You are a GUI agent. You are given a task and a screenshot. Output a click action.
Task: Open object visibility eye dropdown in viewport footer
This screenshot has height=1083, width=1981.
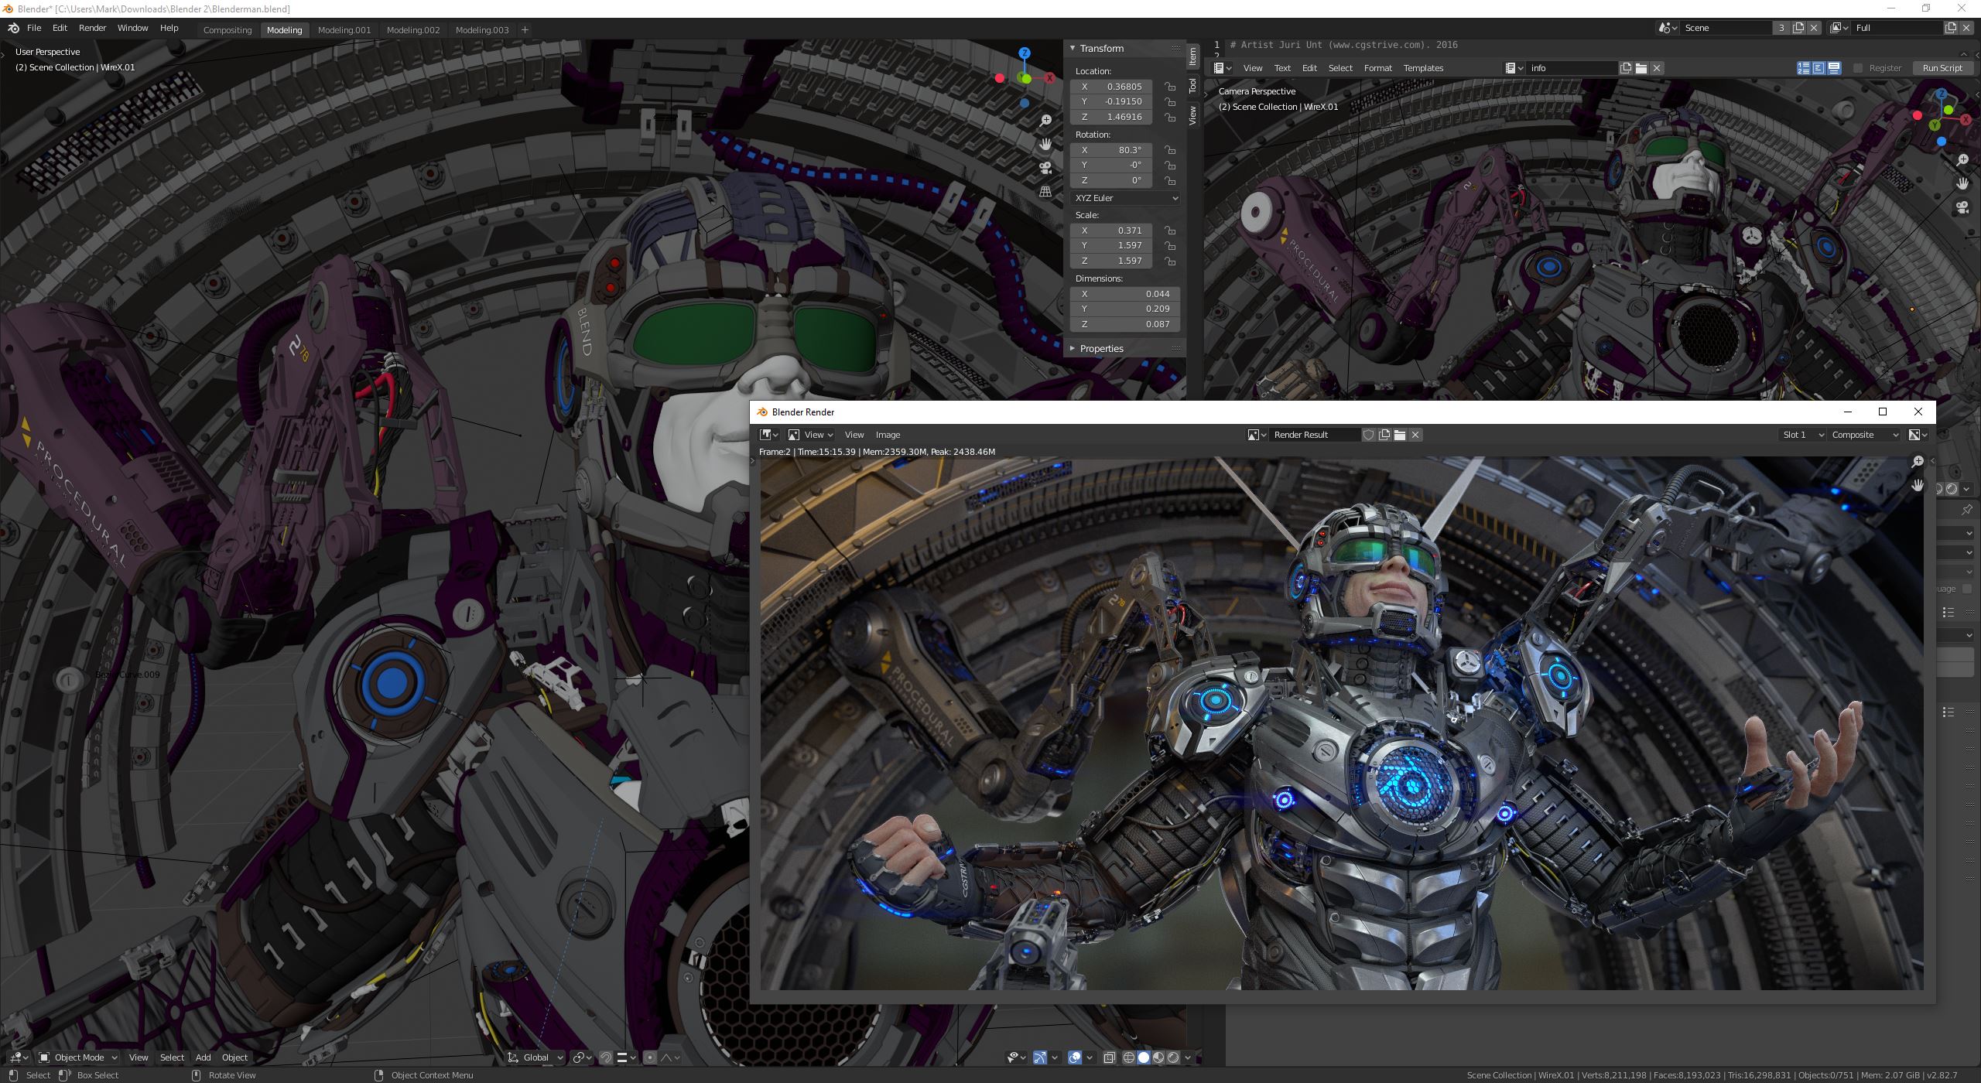[1016, 1057]
